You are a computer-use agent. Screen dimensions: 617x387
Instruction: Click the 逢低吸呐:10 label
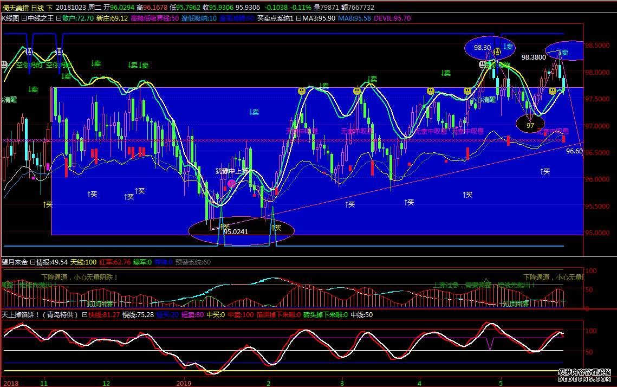(199, 18)
